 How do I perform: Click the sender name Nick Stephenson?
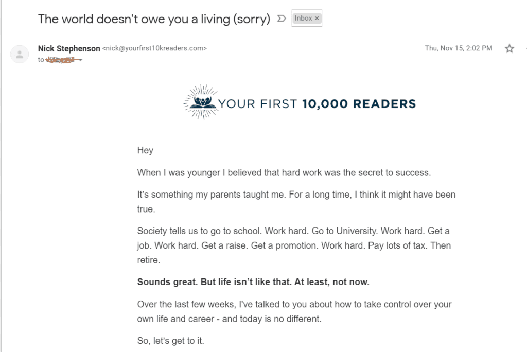[69, 48]
